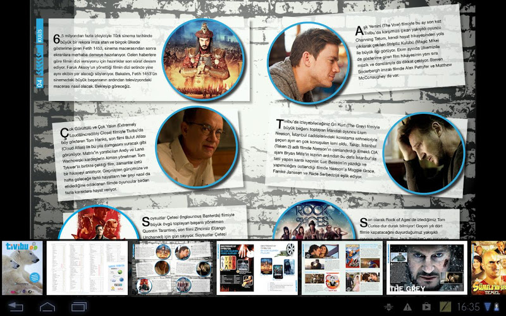Screen dimensions: 506x316
Task: Tap the Tom Hanks circular photo
Action: [197, 147]
